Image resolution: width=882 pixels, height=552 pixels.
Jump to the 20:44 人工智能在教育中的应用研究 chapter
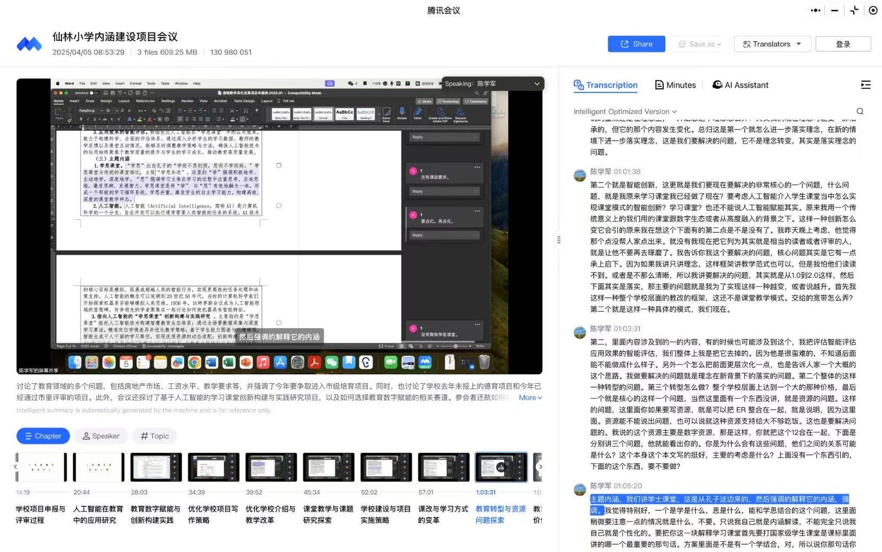tap(99, 489)
